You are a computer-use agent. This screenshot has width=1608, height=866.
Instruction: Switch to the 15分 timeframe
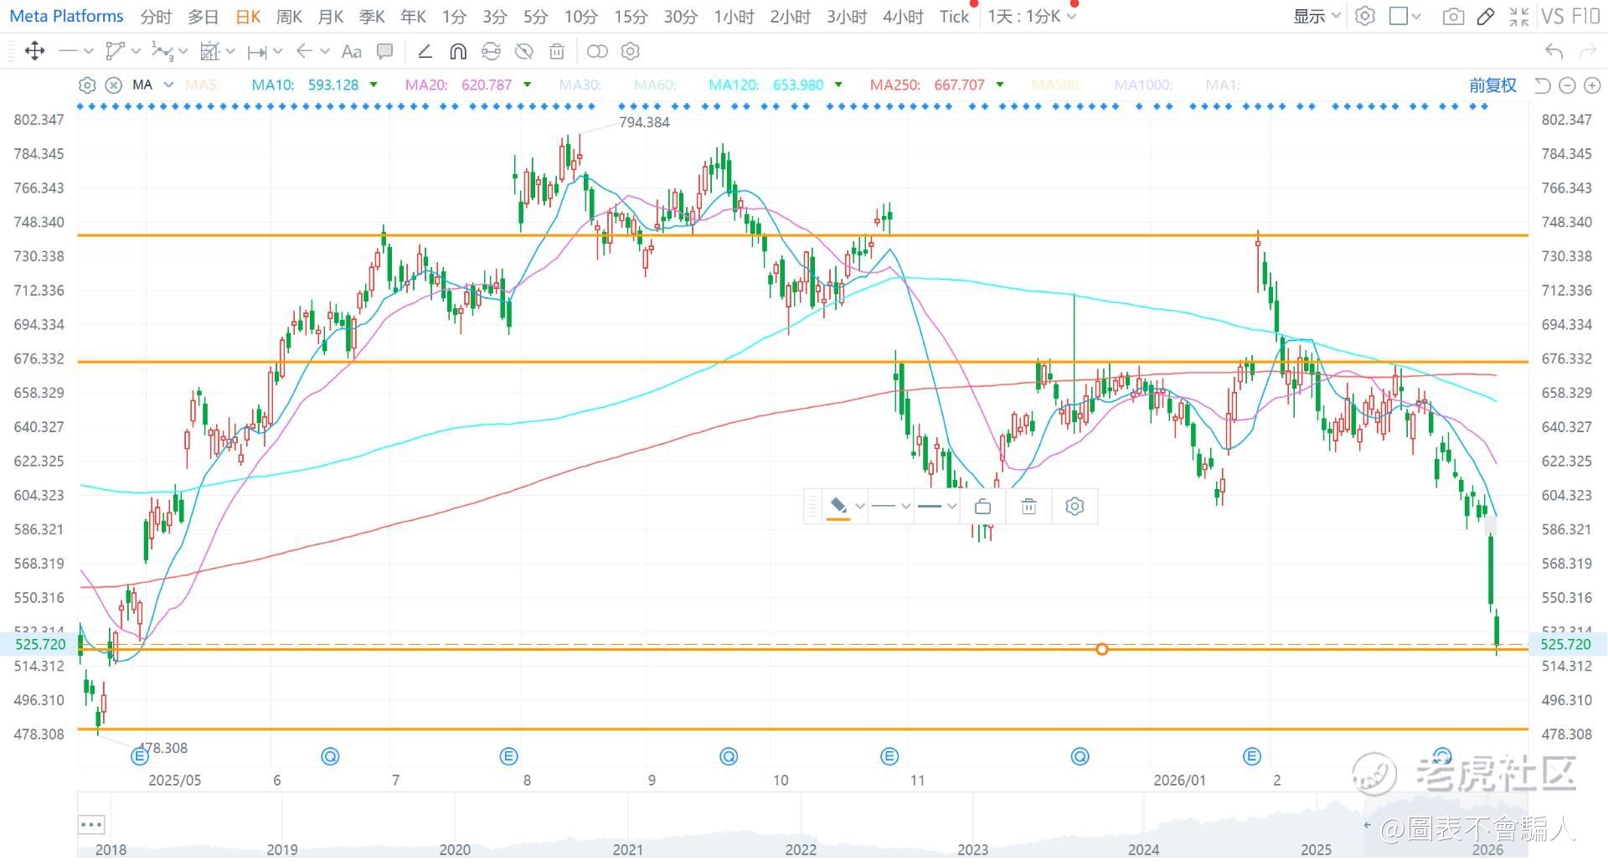click(631, 17)
